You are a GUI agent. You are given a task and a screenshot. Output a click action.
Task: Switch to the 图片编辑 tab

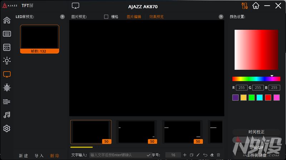pos(134,17)
